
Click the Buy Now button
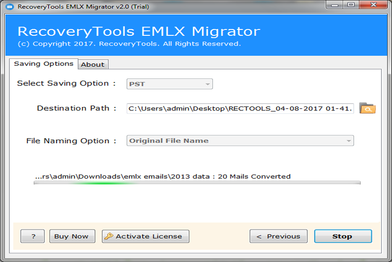(x=72, y=236)
